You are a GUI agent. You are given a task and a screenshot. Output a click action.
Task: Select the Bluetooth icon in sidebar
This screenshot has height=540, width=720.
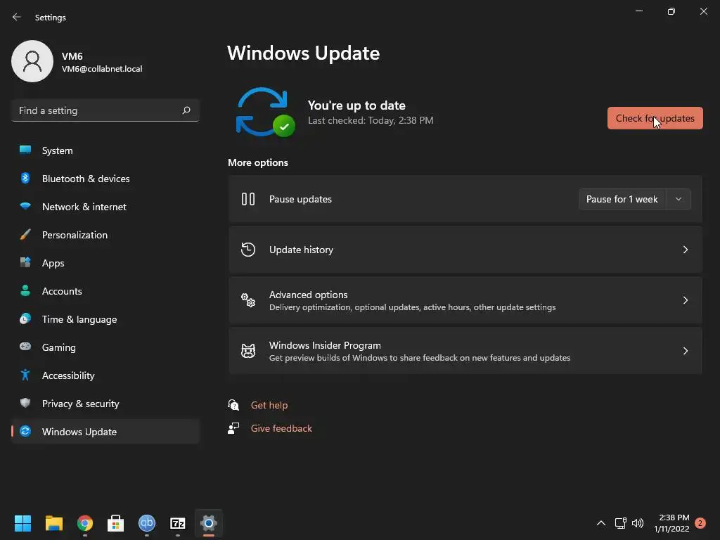pos(25,178)
